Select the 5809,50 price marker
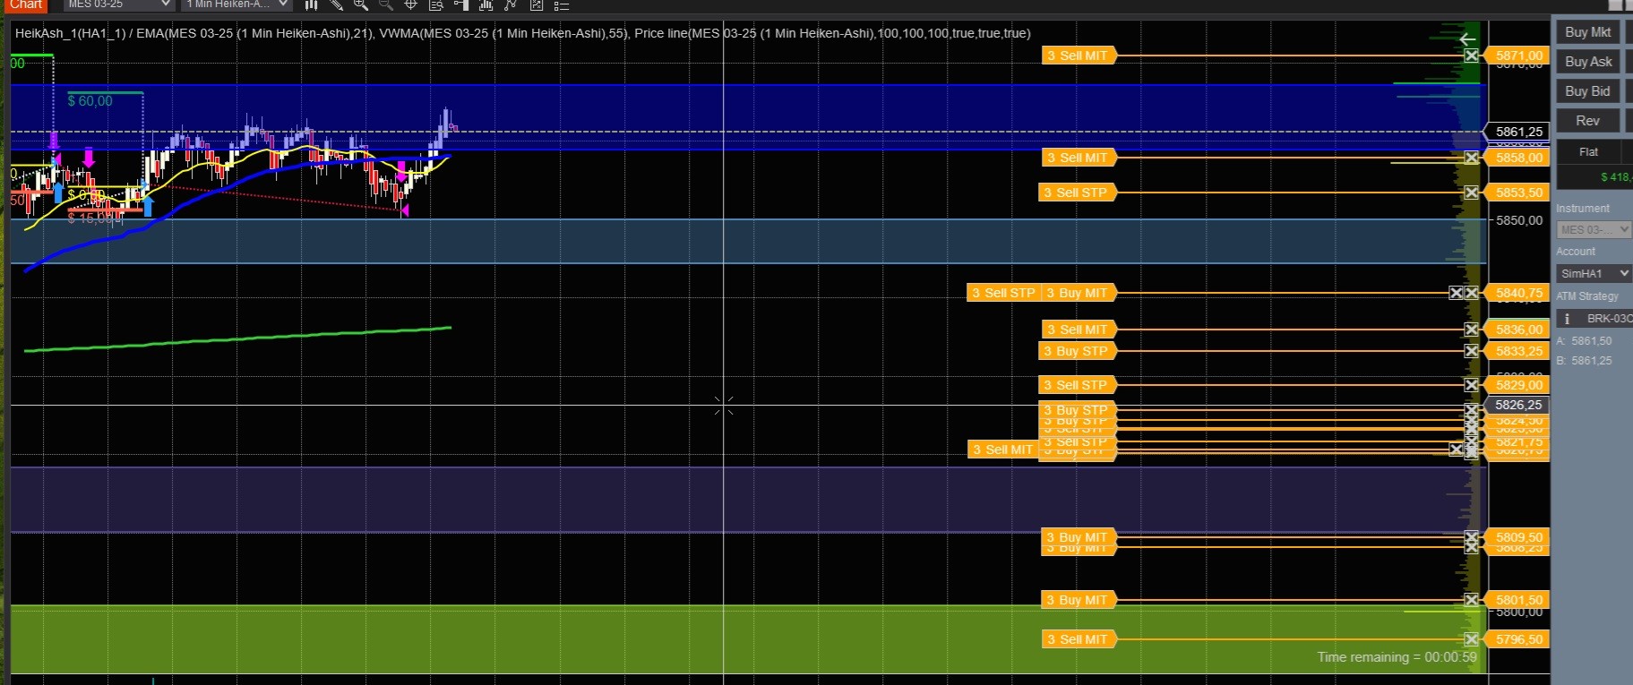Viewport: 1633px width, 685px height. 1517,537
